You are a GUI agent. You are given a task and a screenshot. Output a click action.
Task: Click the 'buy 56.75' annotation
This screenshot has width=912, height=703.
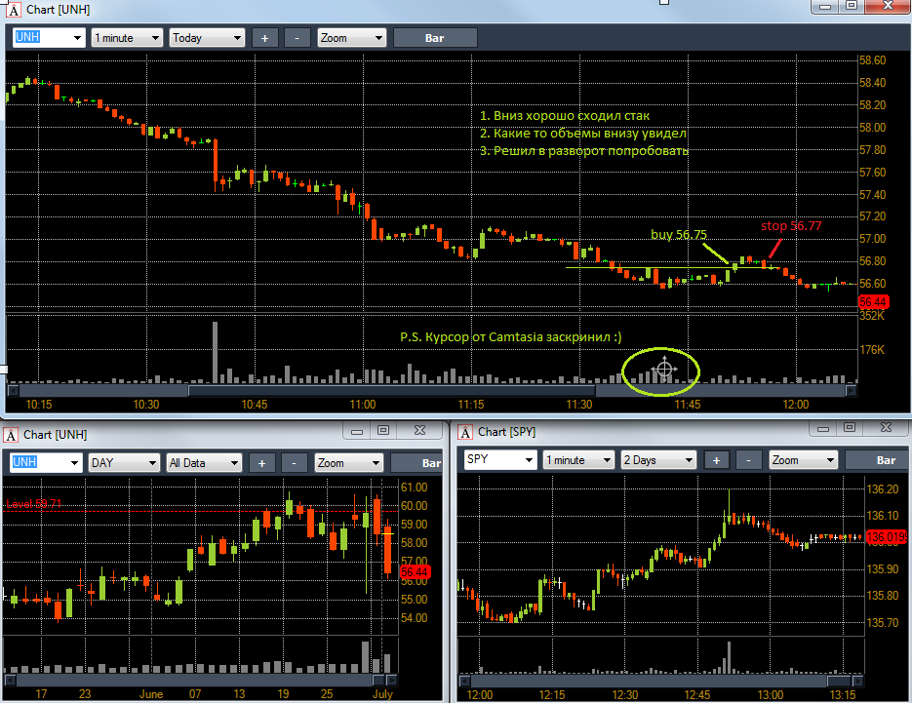679,234
